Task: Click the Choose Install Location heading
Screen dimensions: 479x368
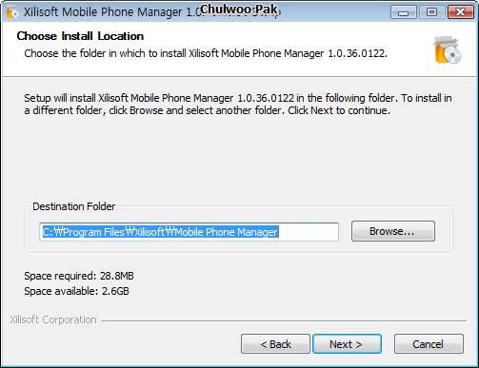Action: point(80,36)
